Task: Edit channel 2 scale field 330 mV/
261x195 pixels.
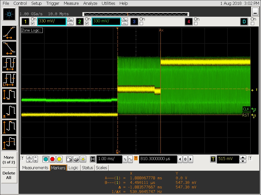Action: point(106,22)
